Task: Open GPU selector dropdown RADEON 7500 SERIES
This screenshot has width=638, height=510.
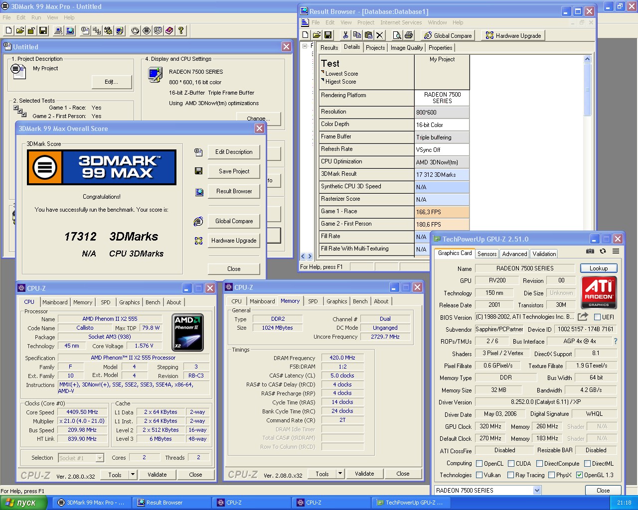Action: coord(537,491)
